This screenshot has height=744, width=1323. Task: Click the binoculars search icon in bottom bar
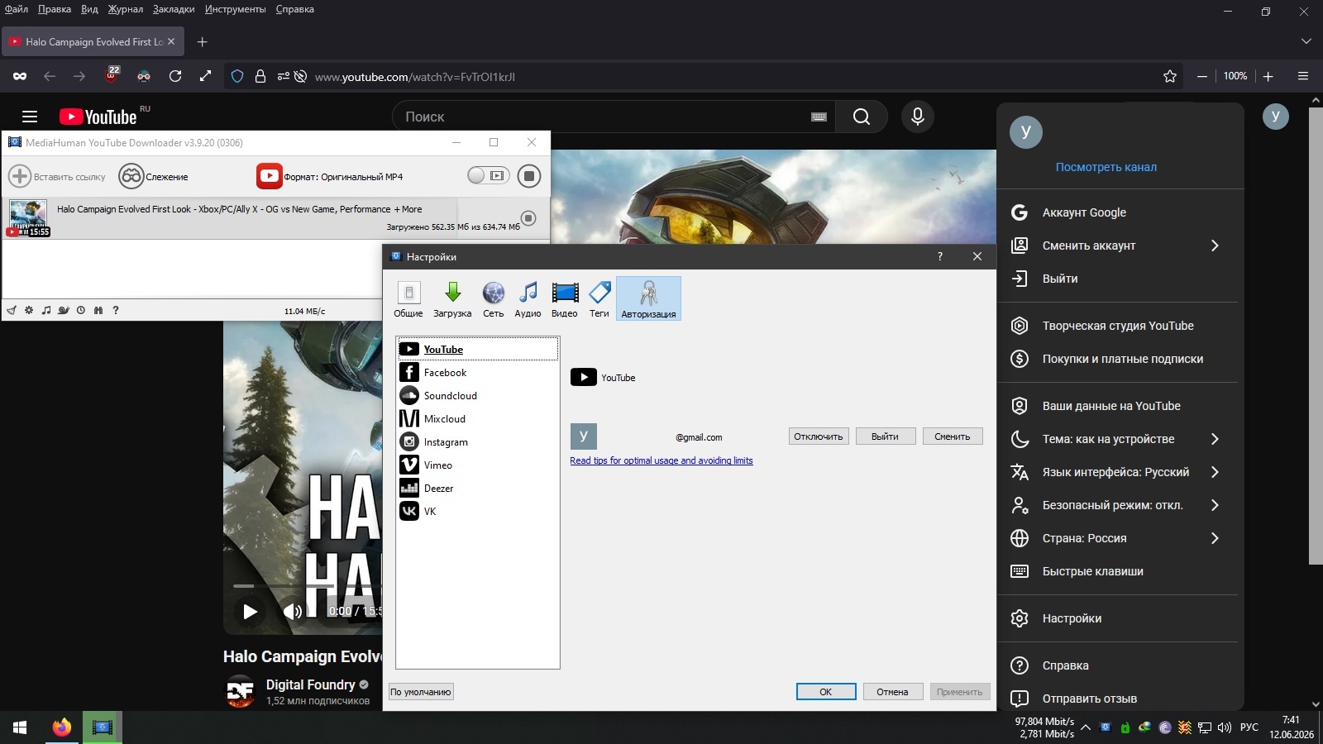pos(98,311)
